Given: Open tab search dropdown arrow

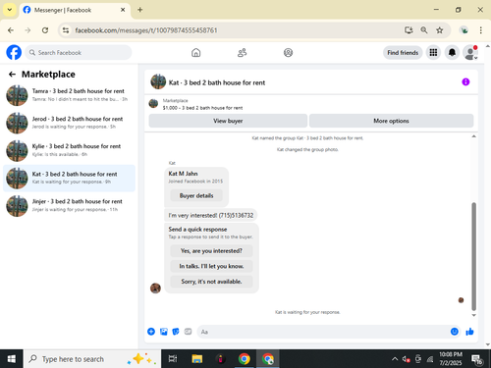Looking at the screenshot, I should point(10,10).
